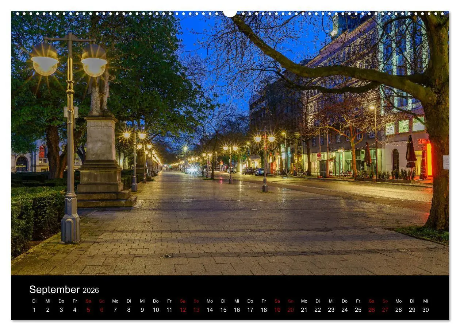The height and width of the screenshot is (331, 460).
Task: Click the 'Di' weekday label for date 8
Action: pos(129,301)
